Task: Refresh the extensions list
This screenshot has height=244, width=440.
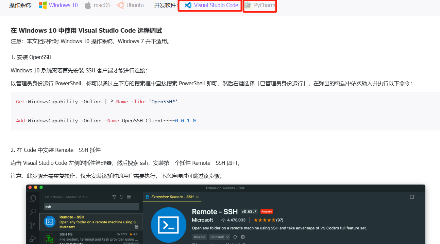Action: [x=121, y=197]
